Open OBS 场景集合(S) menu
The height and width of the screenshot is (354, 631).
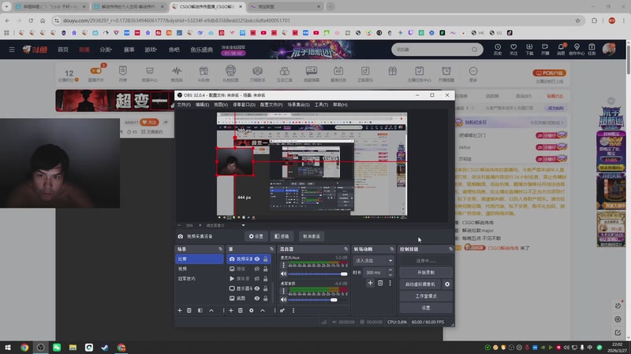pos(299,105)
